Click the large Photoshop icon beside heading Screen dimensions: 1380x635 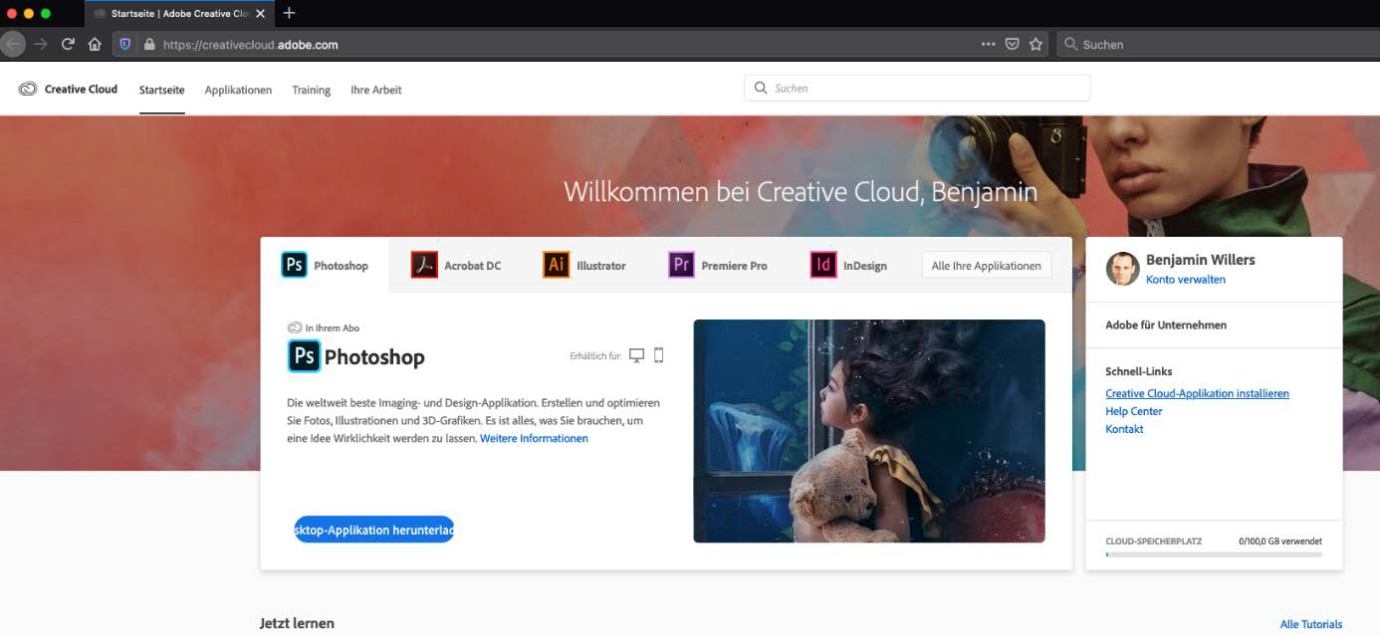pos(304,356)
